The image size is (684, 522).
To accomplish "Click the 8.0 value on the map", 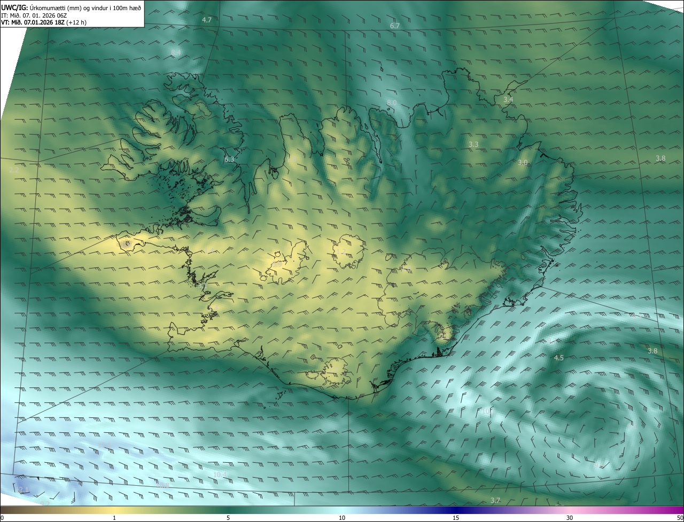I will pos(392,102).
